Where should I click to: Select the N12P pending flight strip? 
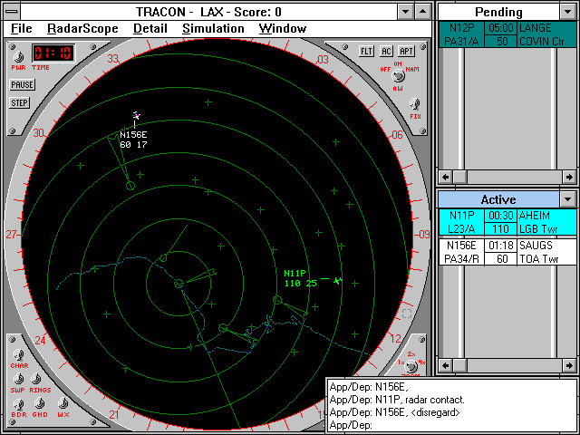coord(507,34)
